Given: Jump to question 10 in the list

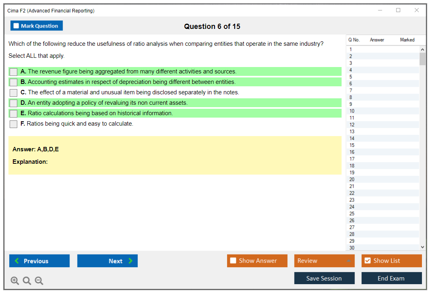Looking at the screenshot, I should pyautogui.click(x=352, y=111).
